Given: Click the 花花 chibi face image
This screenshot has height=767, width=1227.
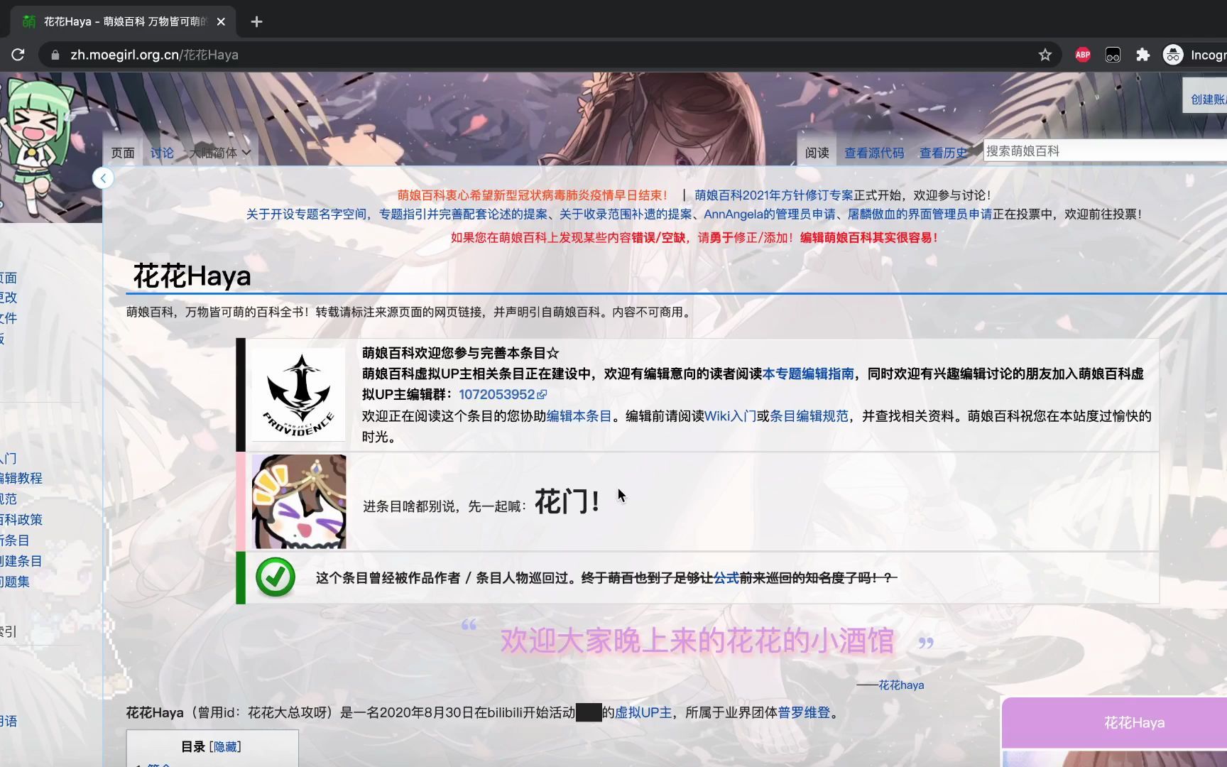Looking at the screenshot, I should point(299,501).
